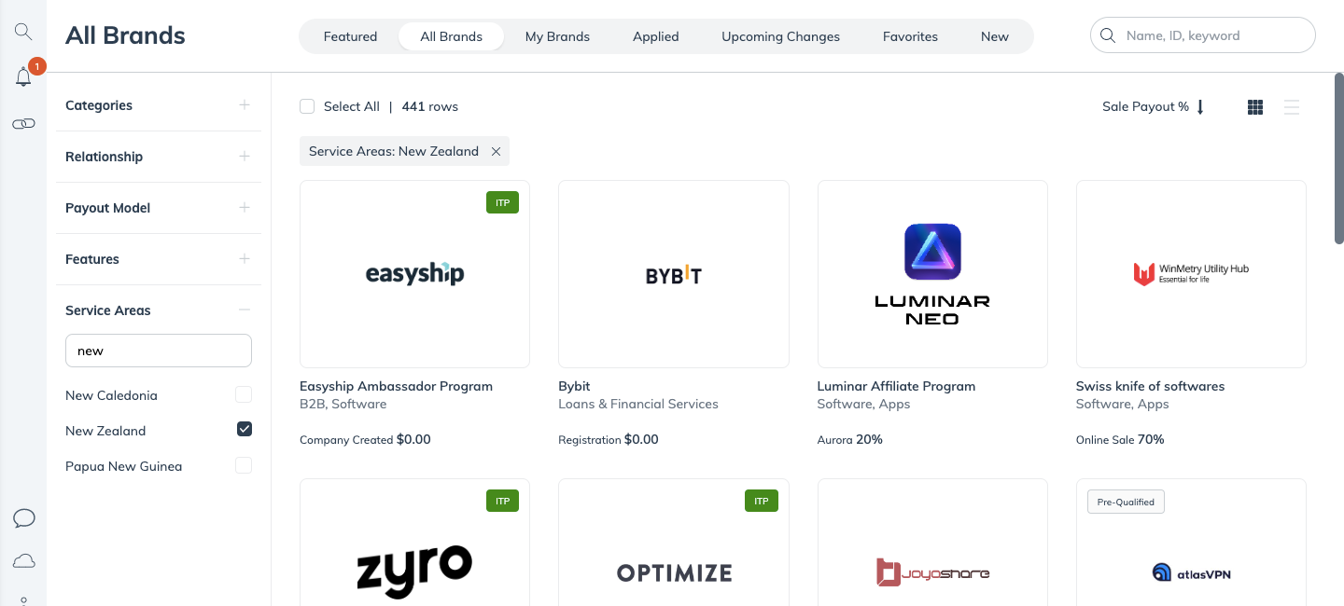
Task: Open the New tab
Action: pos(994,36)
